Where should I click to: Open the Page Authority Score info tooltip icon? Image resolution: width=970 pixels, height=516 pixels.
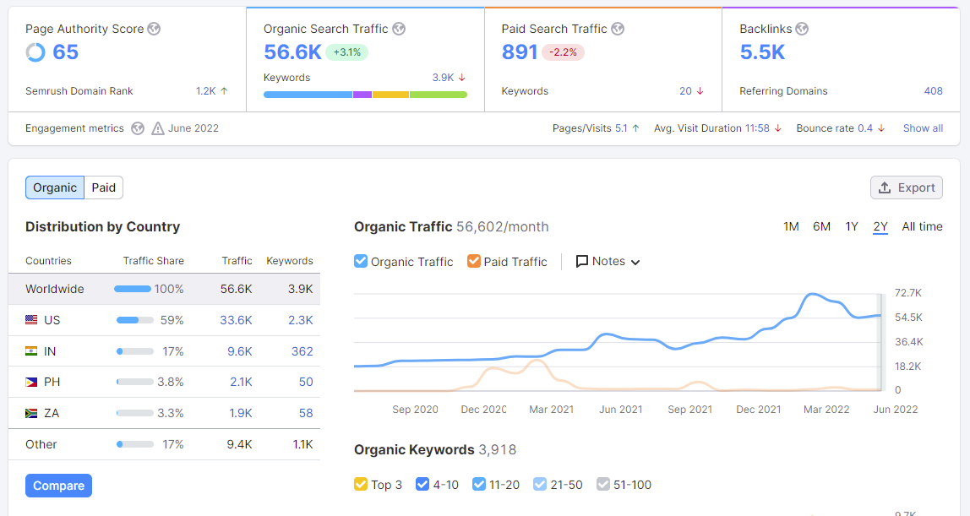tap(154, 29)
